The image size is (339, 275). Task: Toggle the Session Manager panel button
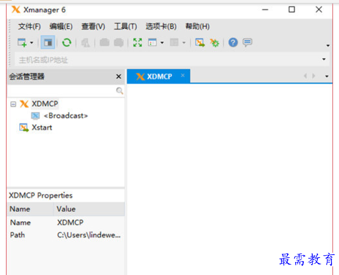48,42
